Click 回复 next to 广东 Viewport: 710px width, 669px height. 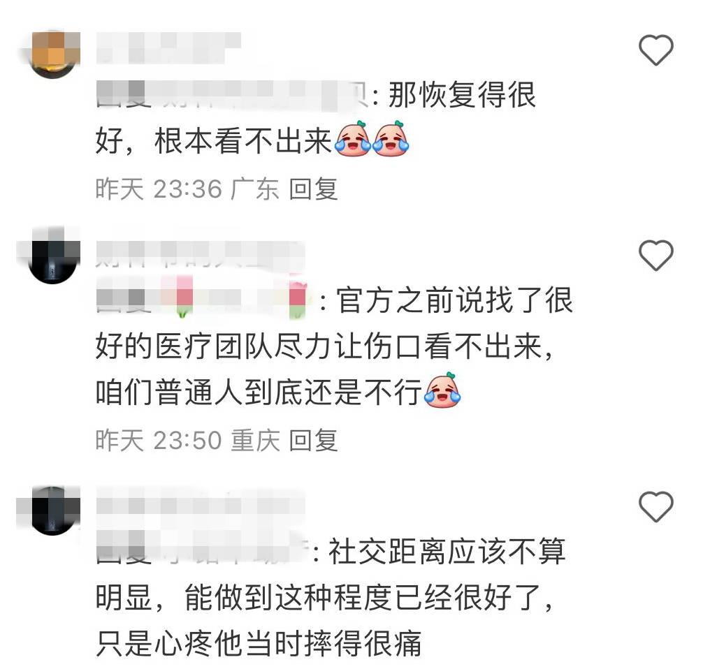(x=313, y=189)
